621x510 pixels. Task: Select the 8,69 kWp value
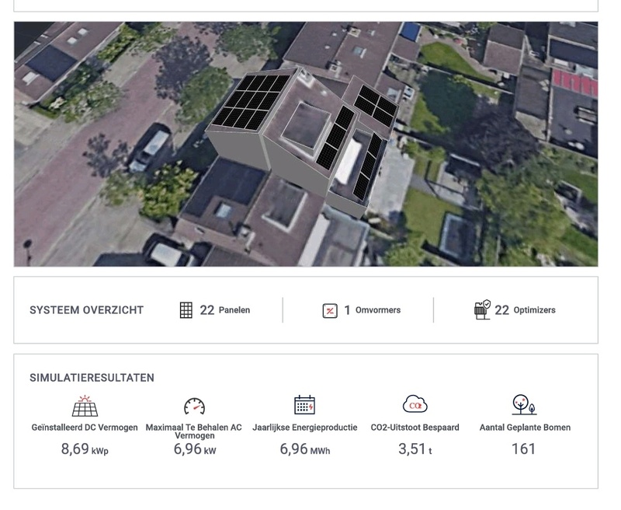click(x=83, y=449)
